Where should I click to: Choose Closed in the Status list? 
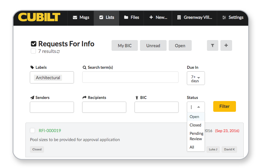196,125
